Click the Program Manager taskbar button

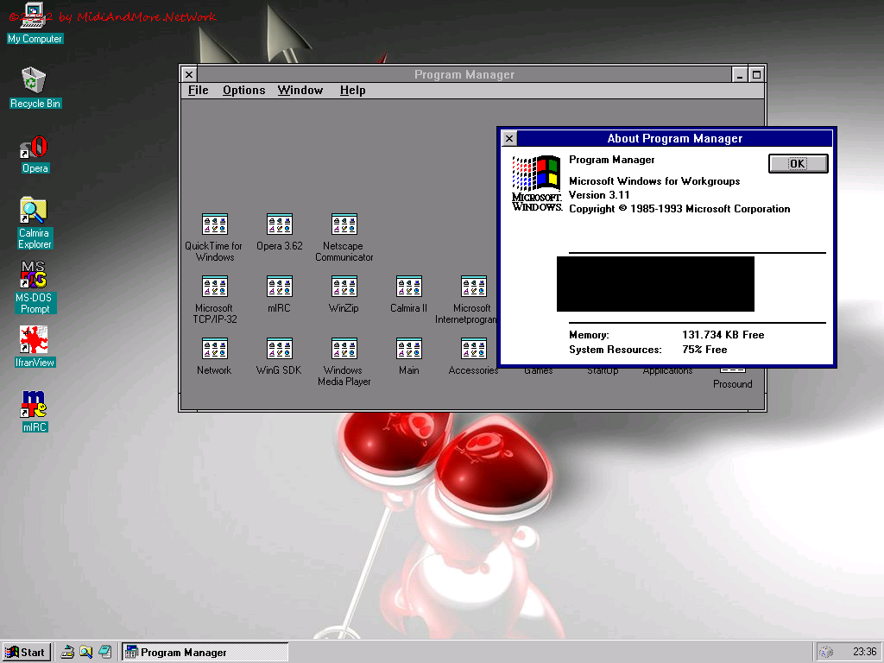tap(205, 652)
